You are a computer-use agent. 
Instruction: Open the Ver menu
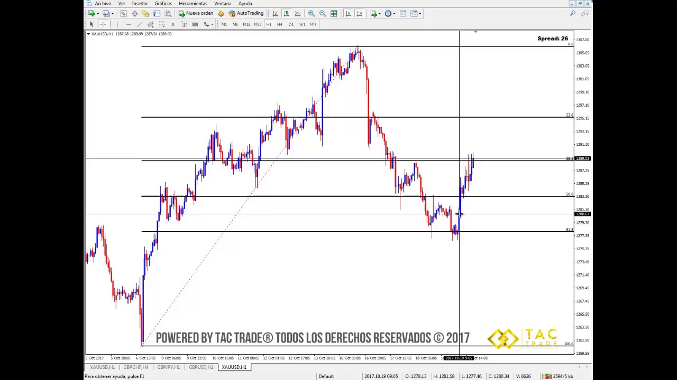pyautogui.click(x=122, y=3)
